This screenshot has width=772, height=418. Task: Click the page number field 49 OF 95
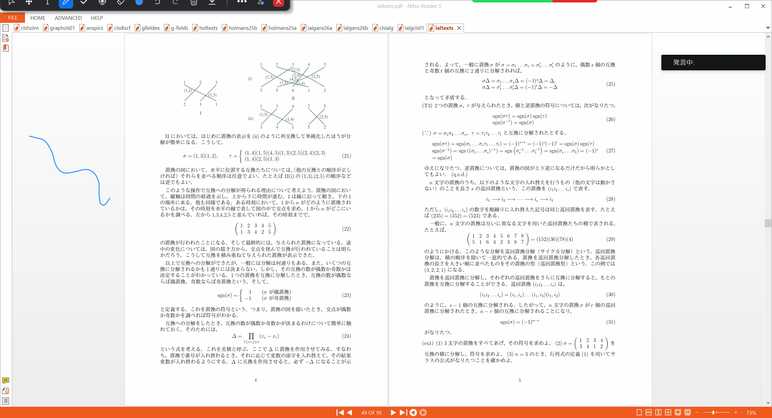[372, 413]
